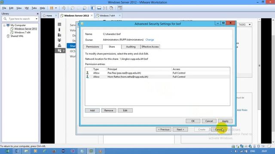This screenshot has width=275, height=154.
Task: Open the snapshot manager toolbar icon
Action: [x=85, y=8]
